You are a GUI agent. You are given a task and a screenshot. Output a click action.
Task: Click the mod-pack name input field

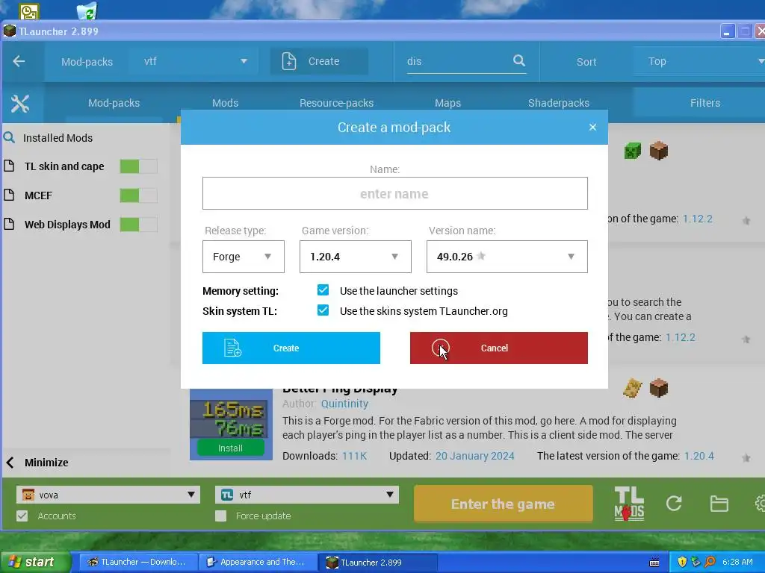pos(394,193)
